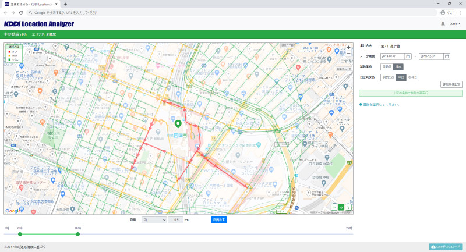This screenshot has height=252, width=466.
Task: Click the green re-run aggregation button
Action: (x=411, y=93)
